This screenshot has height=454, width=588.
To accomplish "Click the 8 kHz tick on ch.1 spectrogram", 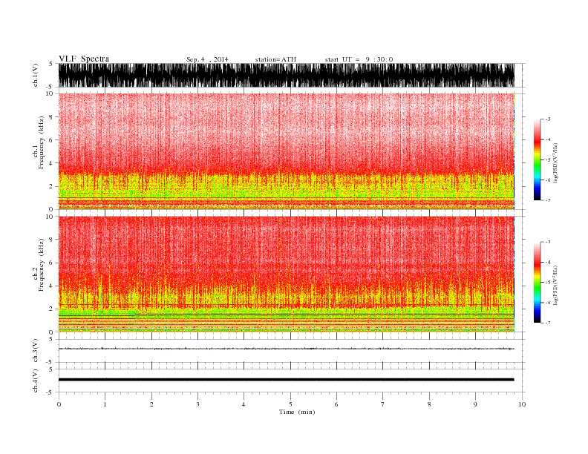I will click(51, 117).
